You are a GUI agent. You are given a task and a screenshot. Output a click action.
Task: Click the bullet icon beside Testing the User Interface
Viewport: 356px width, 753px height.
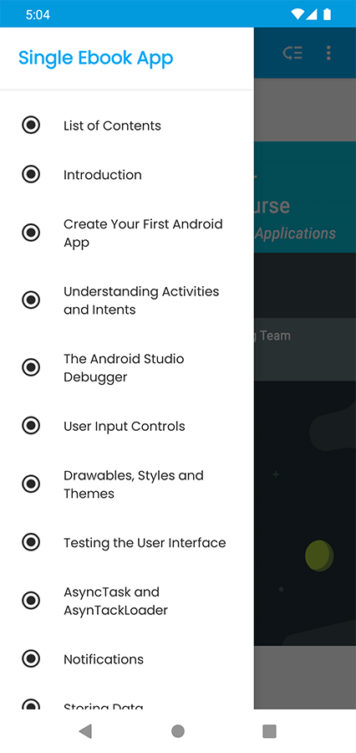coord(31,543)
